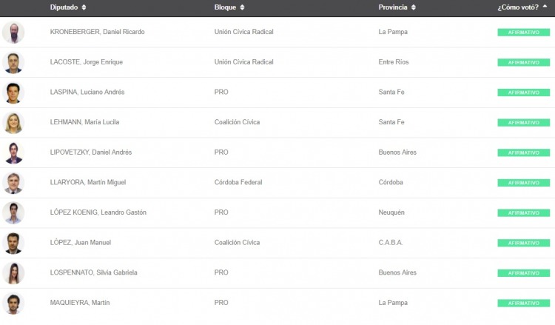555x325 pixels.
Task: Click Coalición Cívica in Lehmann's row
Action: pos(237,122)
